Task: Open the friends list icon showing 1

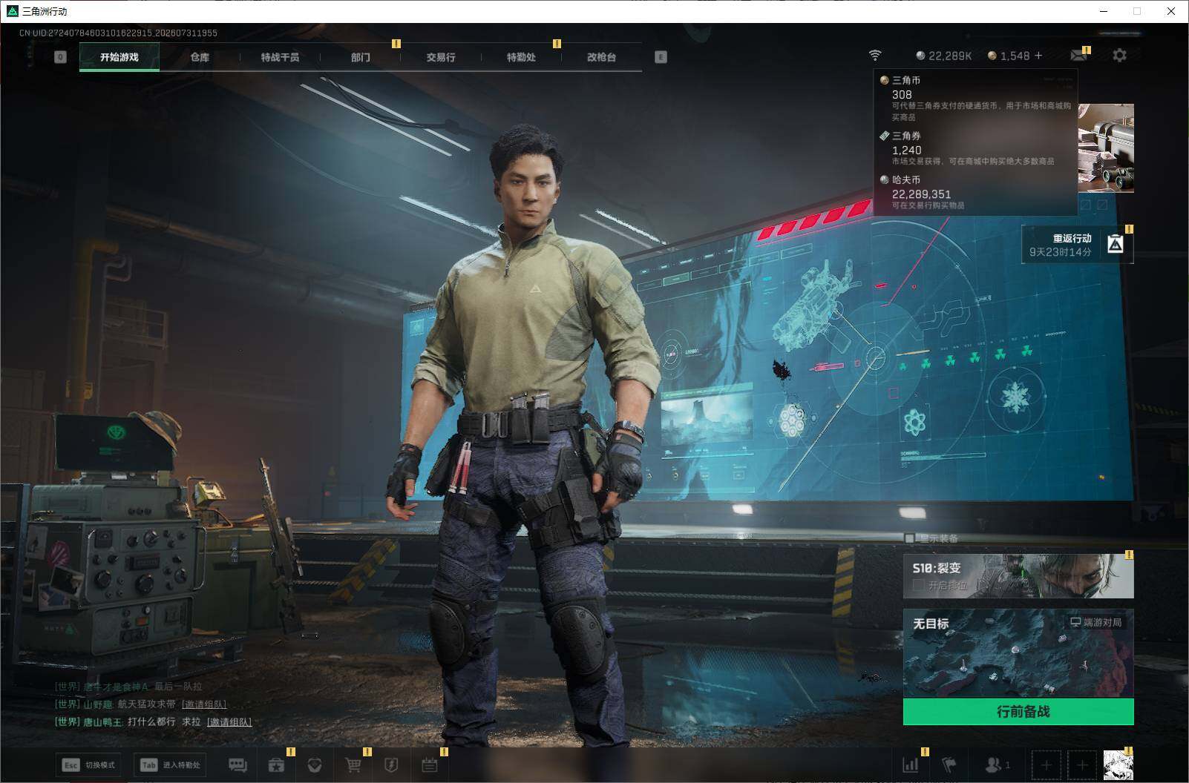Action: click(998, 765)
